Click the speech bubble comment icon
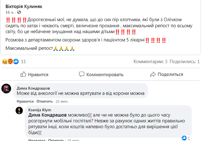This screenshot has width=202, height=141. (x=82, y=75)
